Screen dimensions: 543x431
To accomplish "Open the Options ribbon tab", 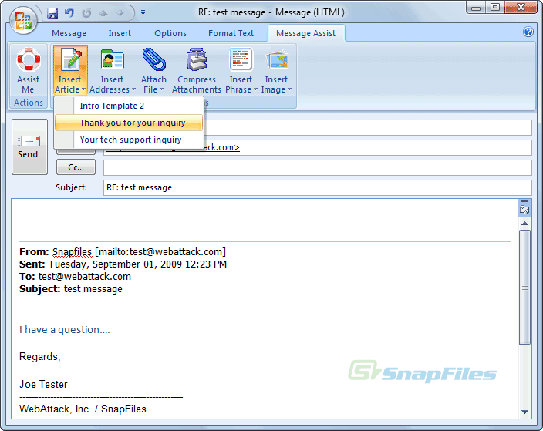I will click(170, 33).
